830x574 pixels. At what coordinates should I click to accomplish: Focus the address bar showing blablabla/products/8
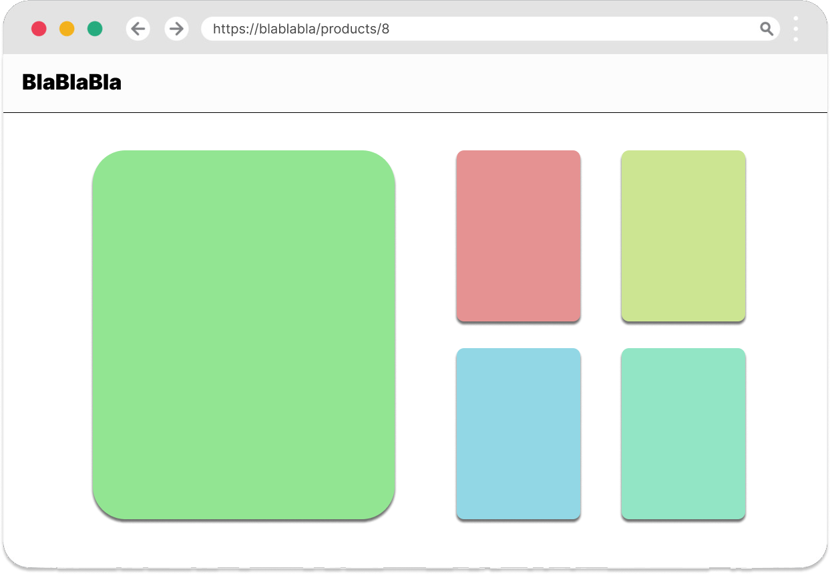point(467,29)
